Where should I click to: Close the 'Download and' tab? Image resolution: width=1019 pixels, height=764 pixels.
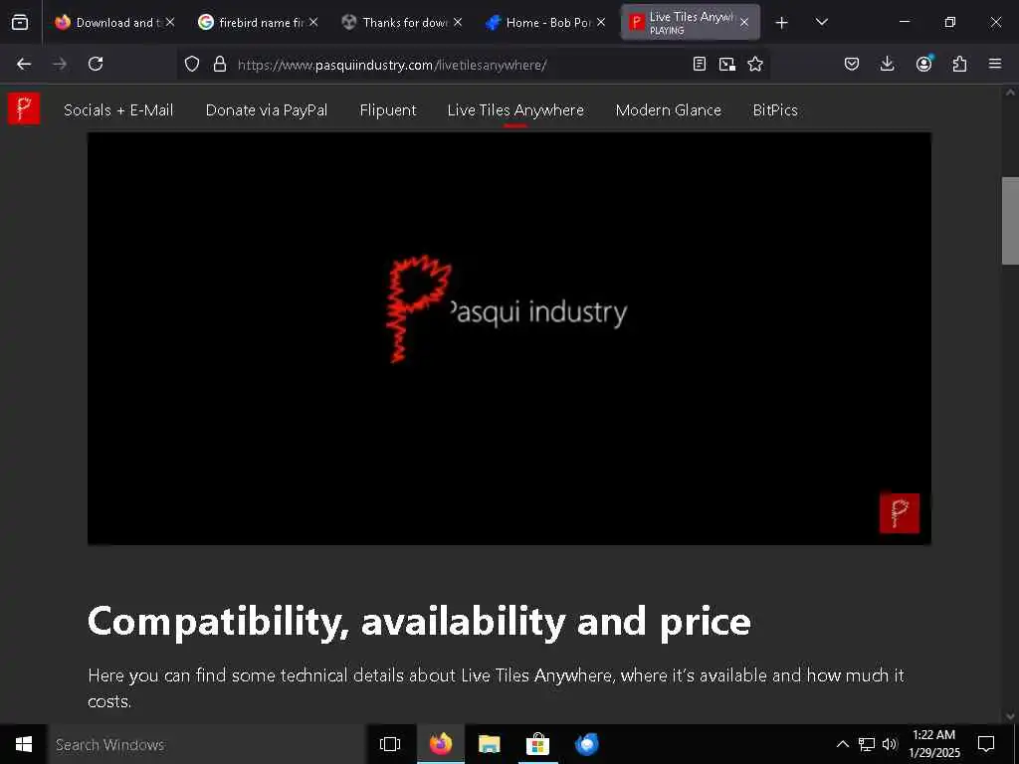point(170,23)
